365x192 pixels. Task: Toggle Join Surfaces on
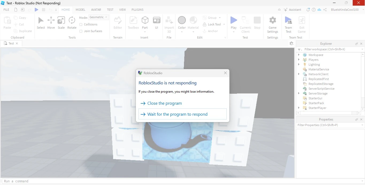click(81, 31)
